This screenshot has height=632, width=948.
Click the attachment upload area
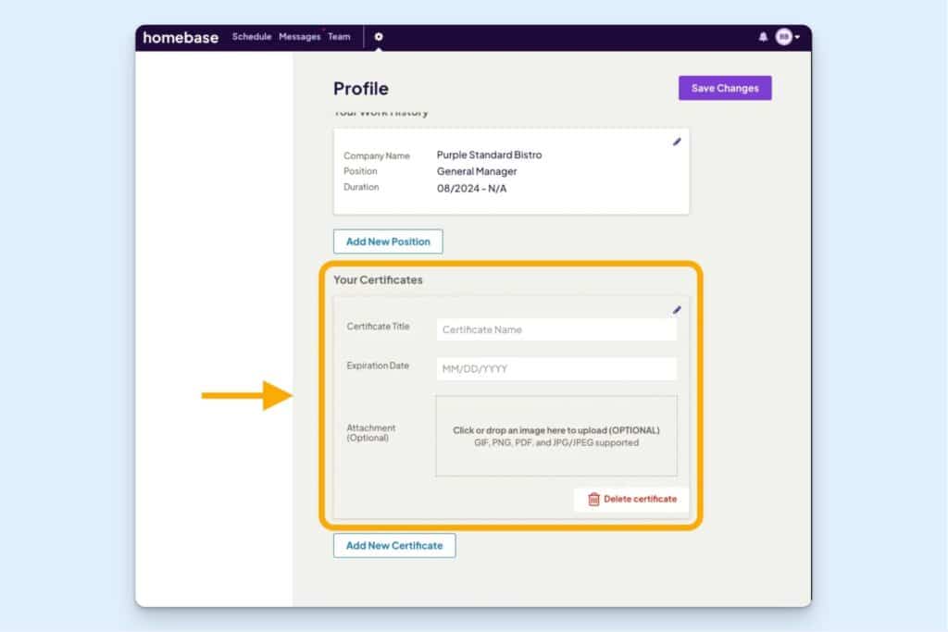tap(555, 436)
